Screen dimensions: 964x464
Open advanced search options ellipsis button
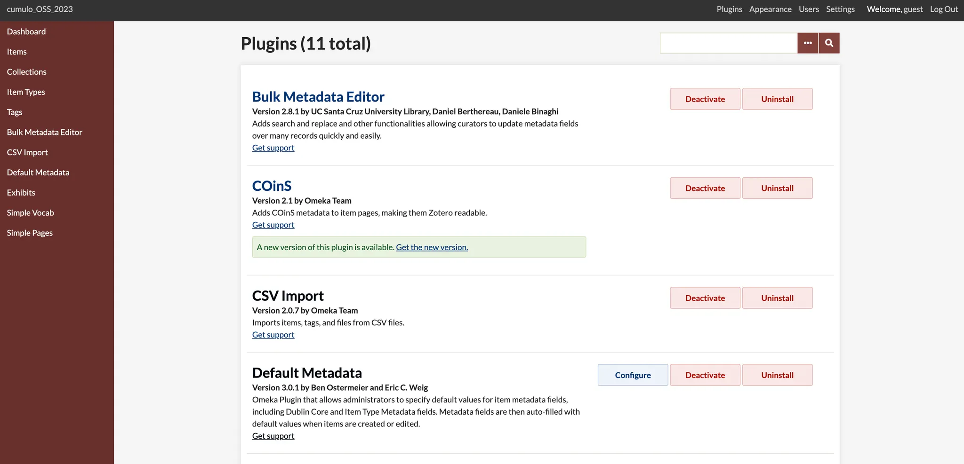(808, 43)
